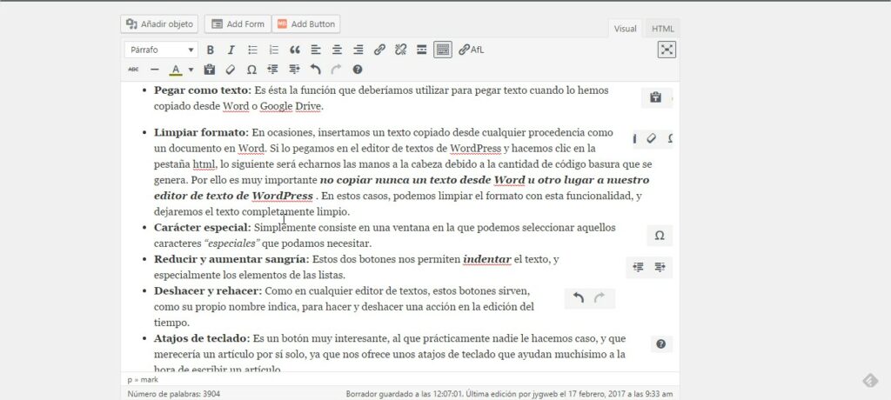Center align the text

click(x=337, y=50)
